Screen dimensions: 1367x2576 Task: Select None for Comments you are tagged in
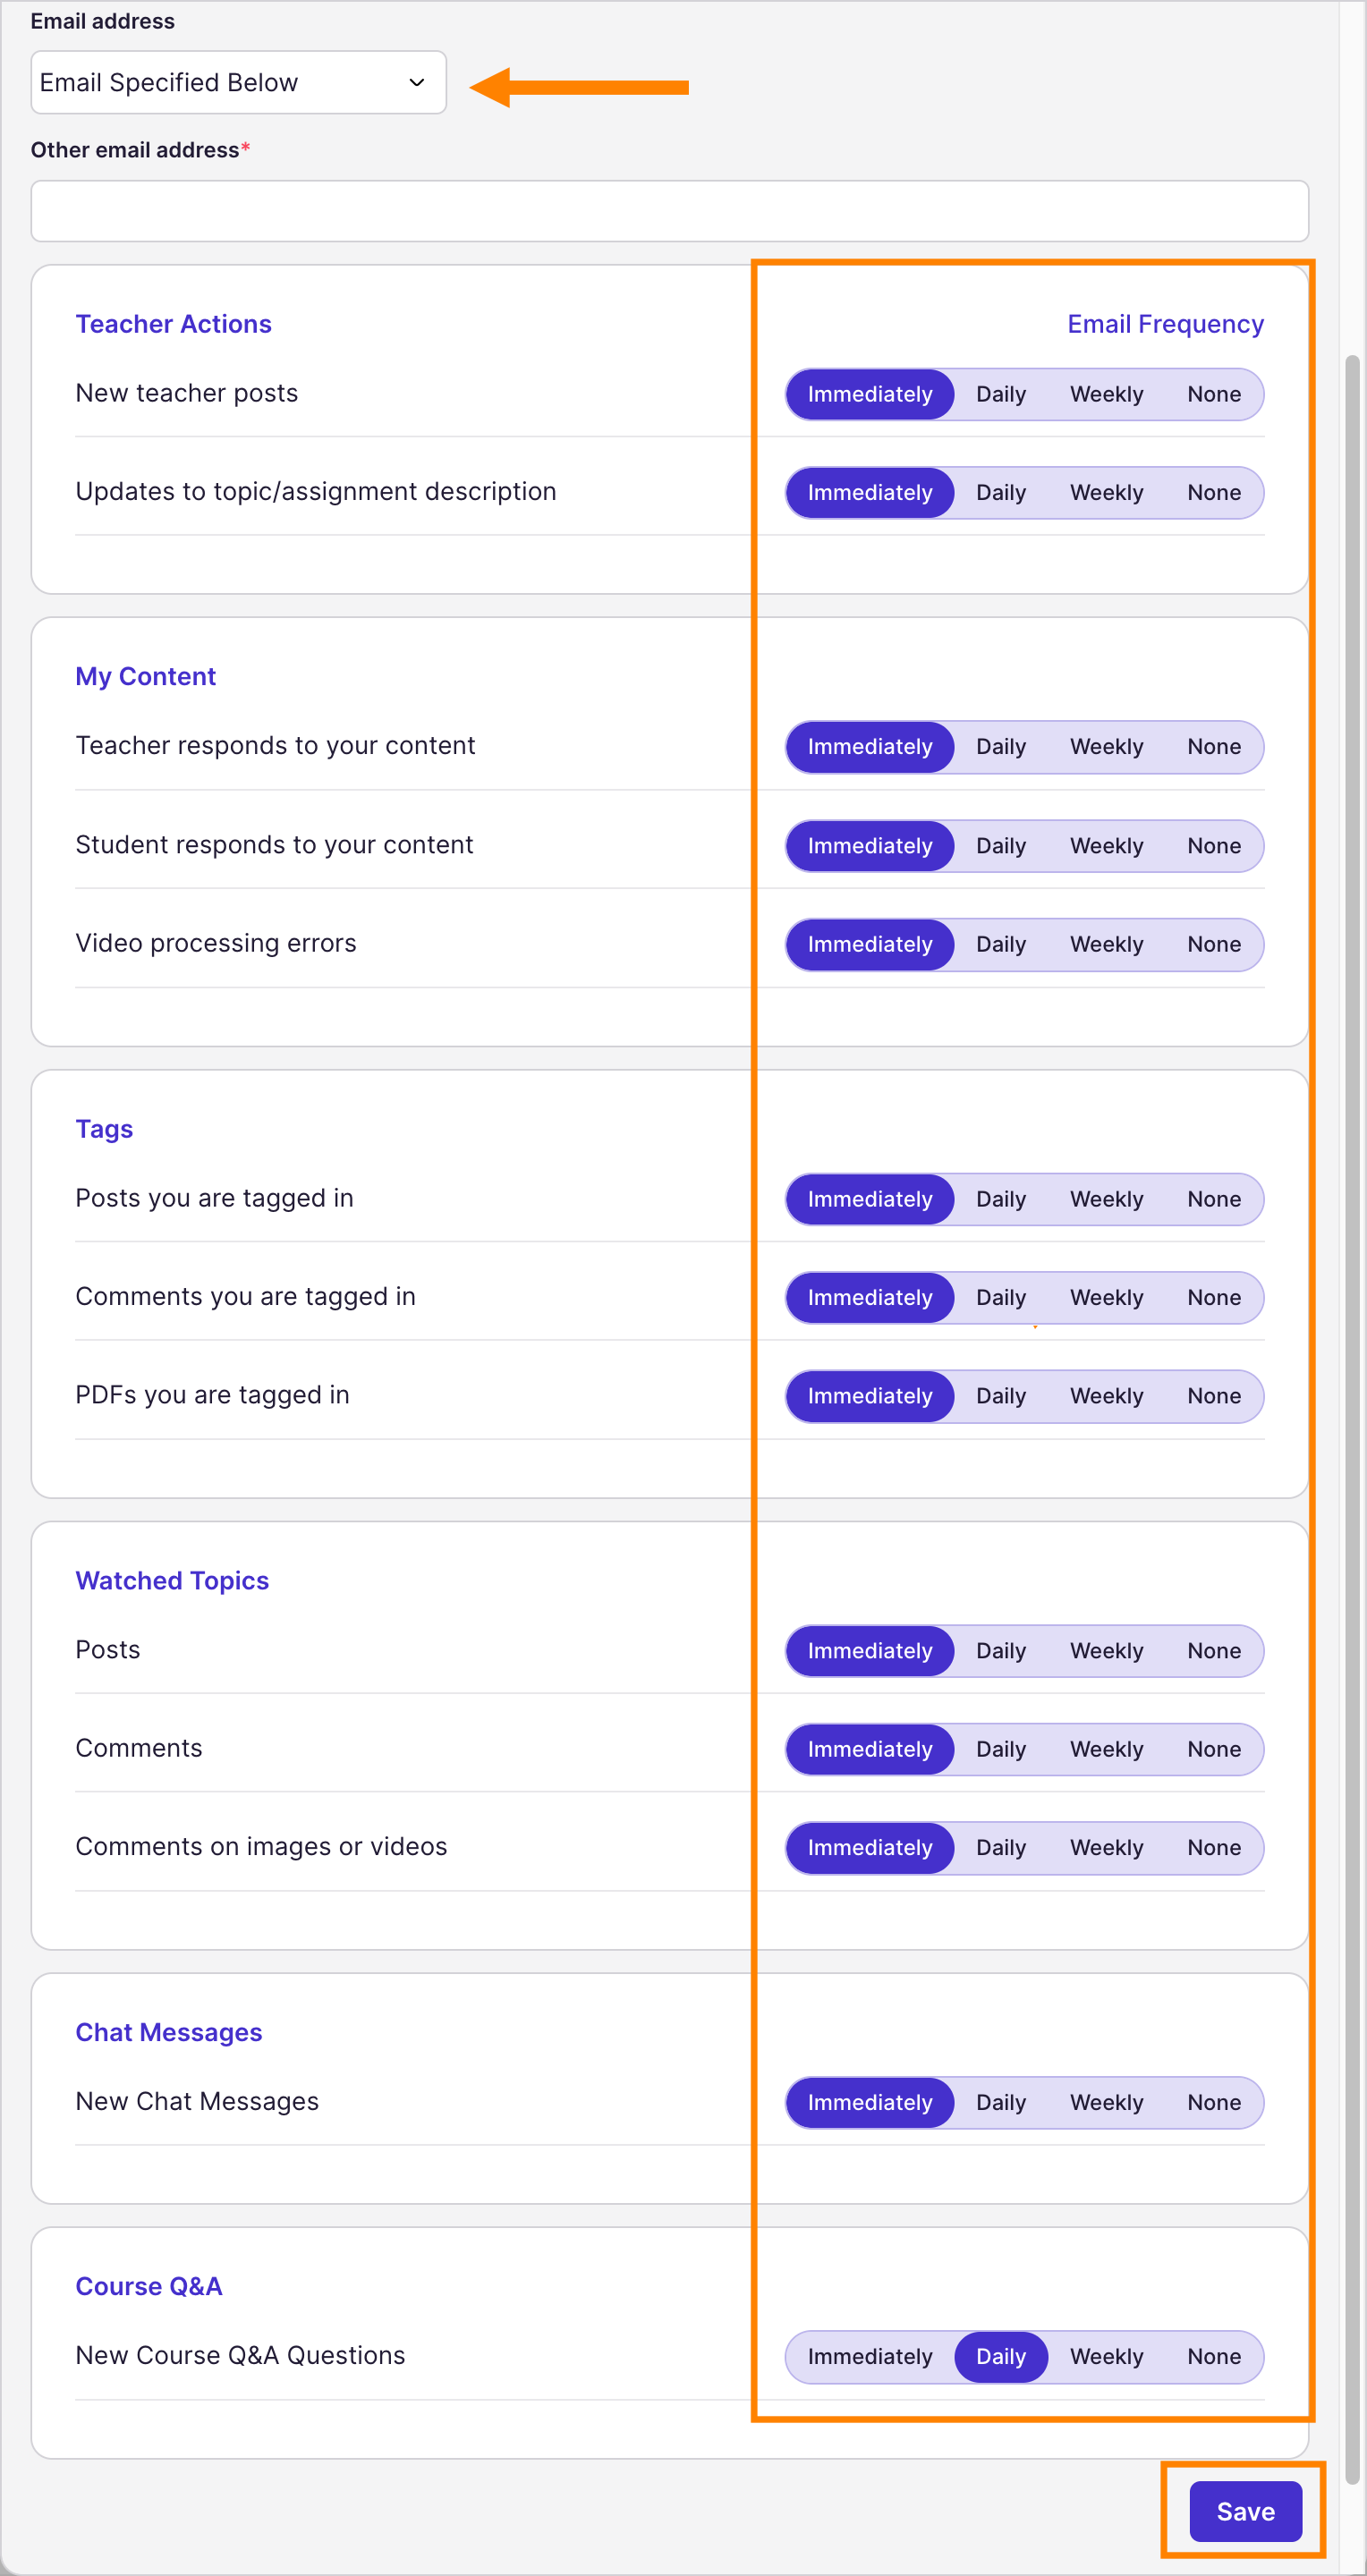pos(1213,1297)
